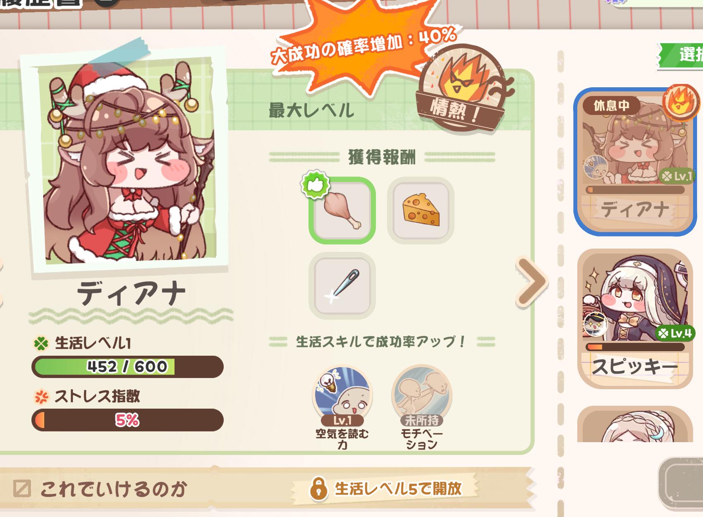Select the meat drumstick reward item
Image resolution: width=703 pixels, height=517 pixels.
tap(342, 210)
